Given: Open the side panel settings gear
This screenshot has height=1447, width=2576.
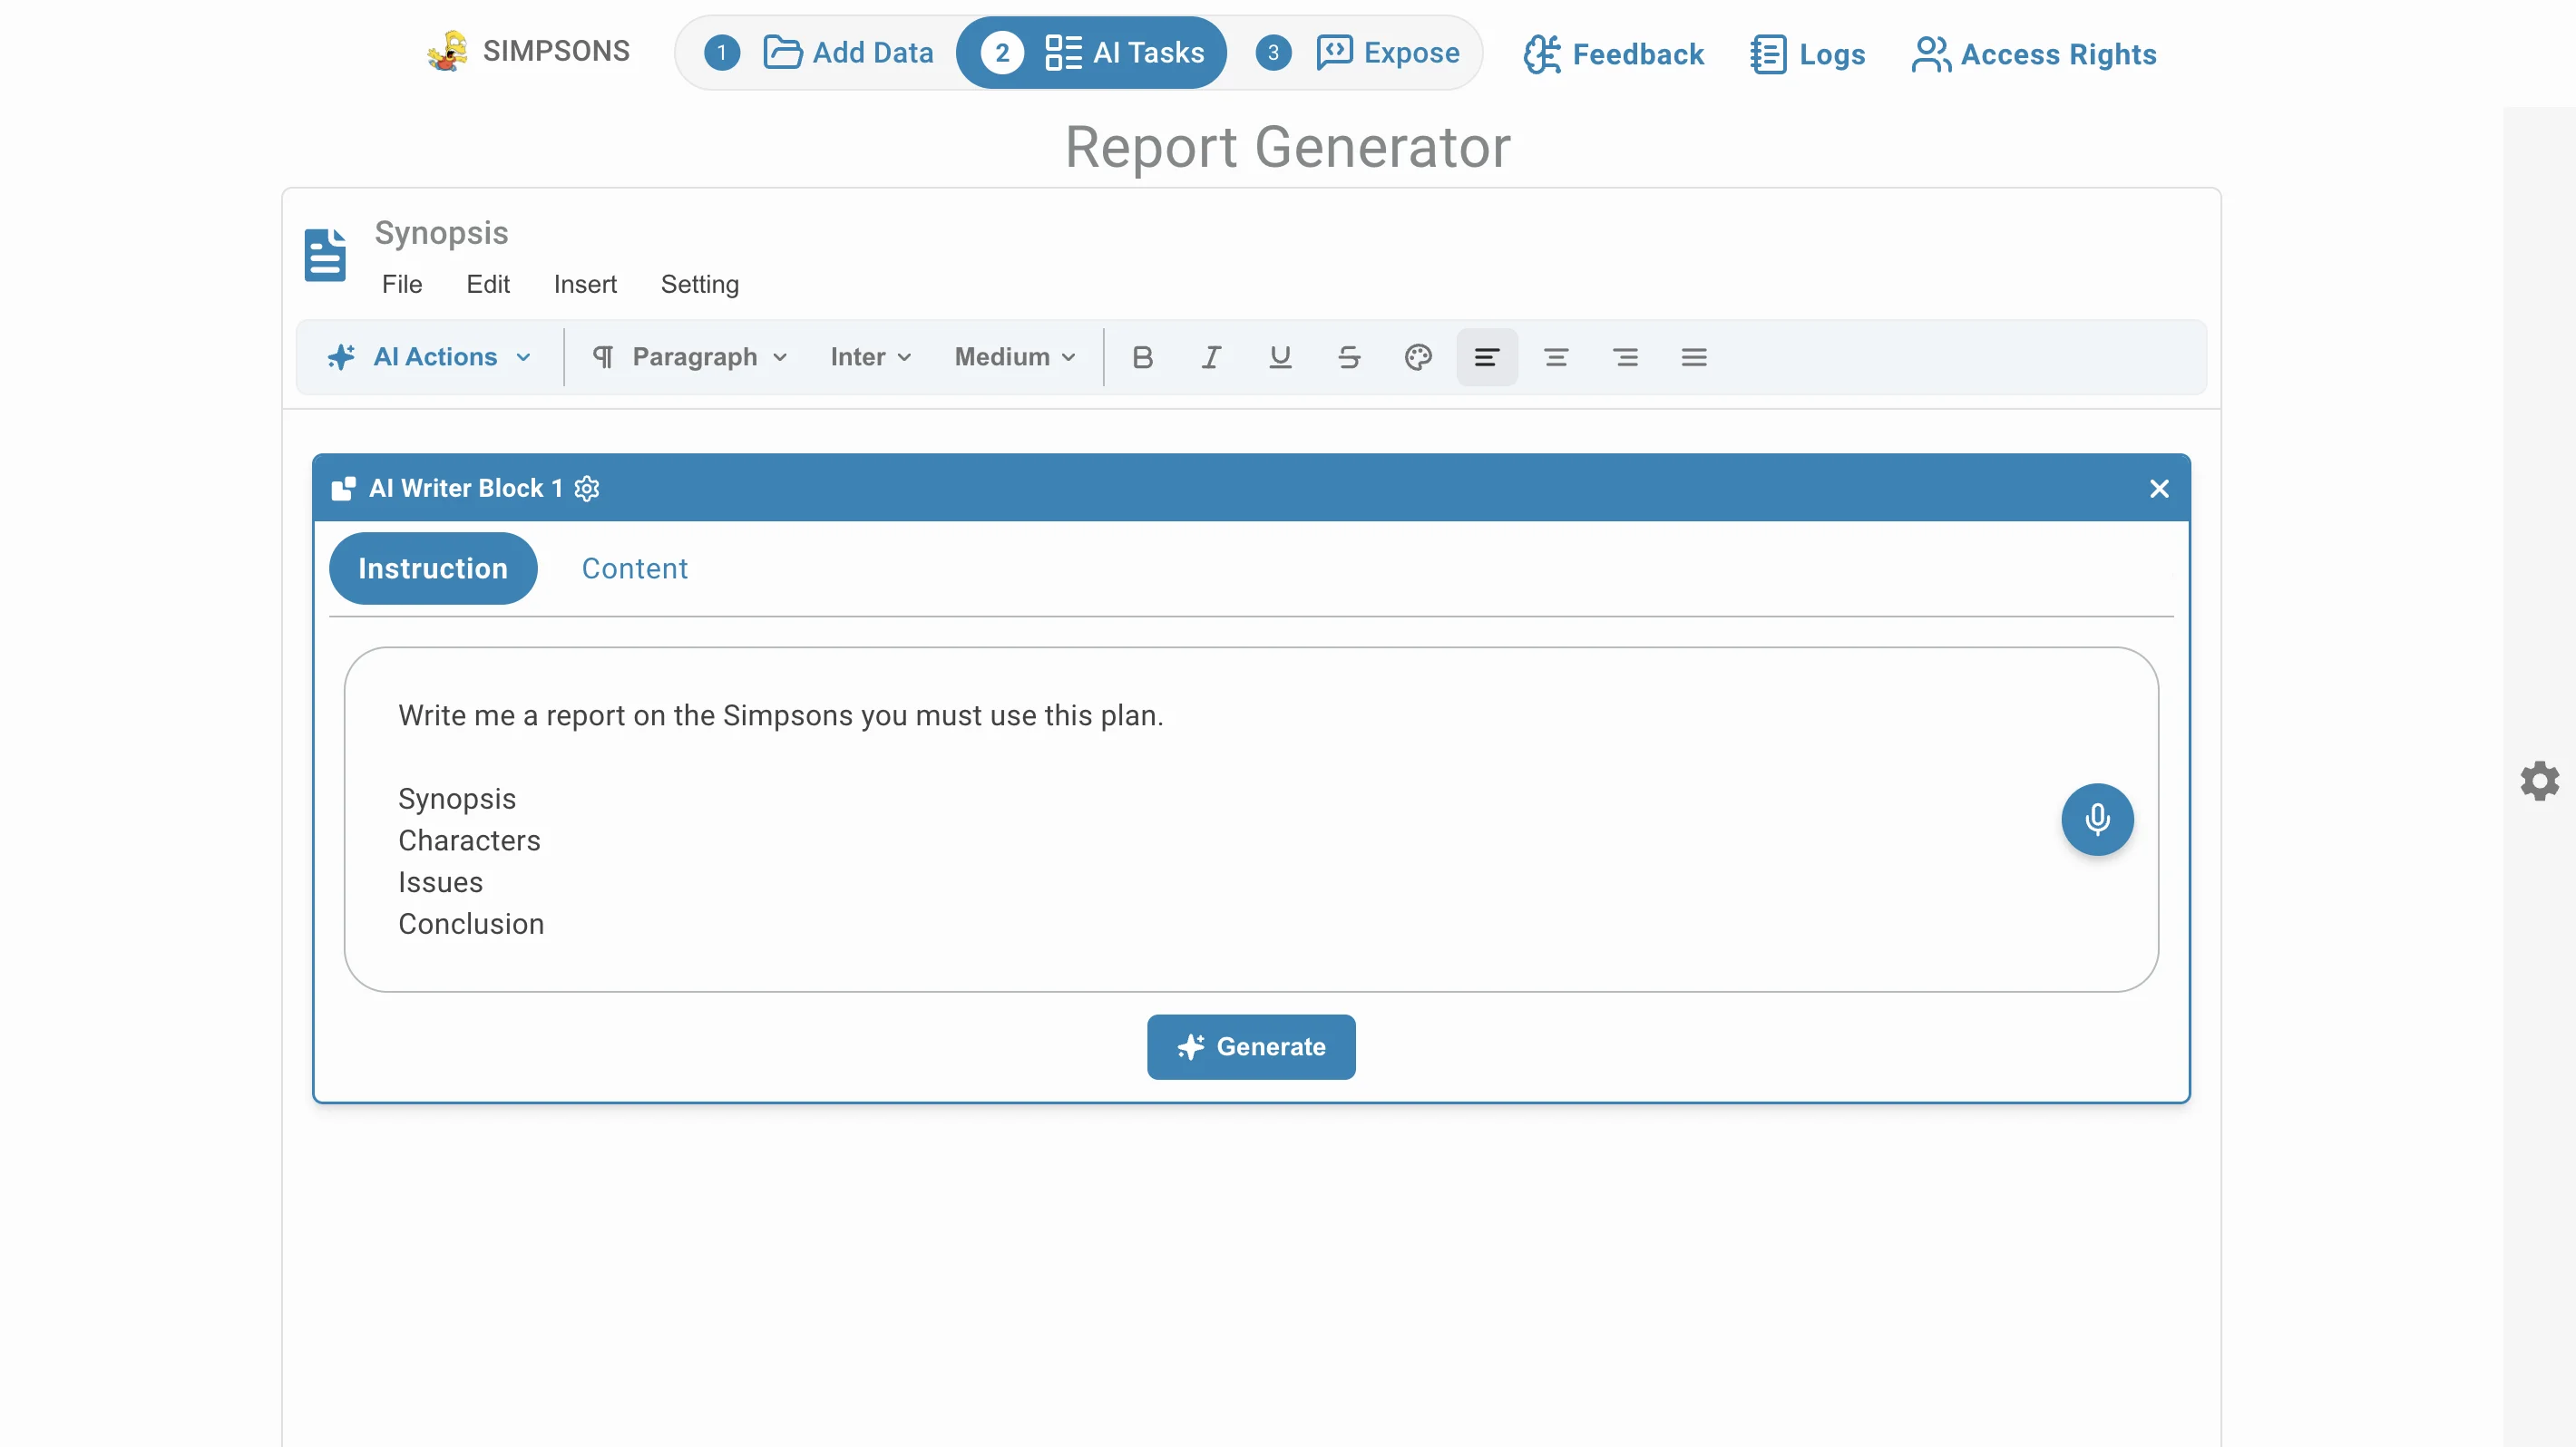Looking at the screenshot, I should click(x=2540, y=782).
